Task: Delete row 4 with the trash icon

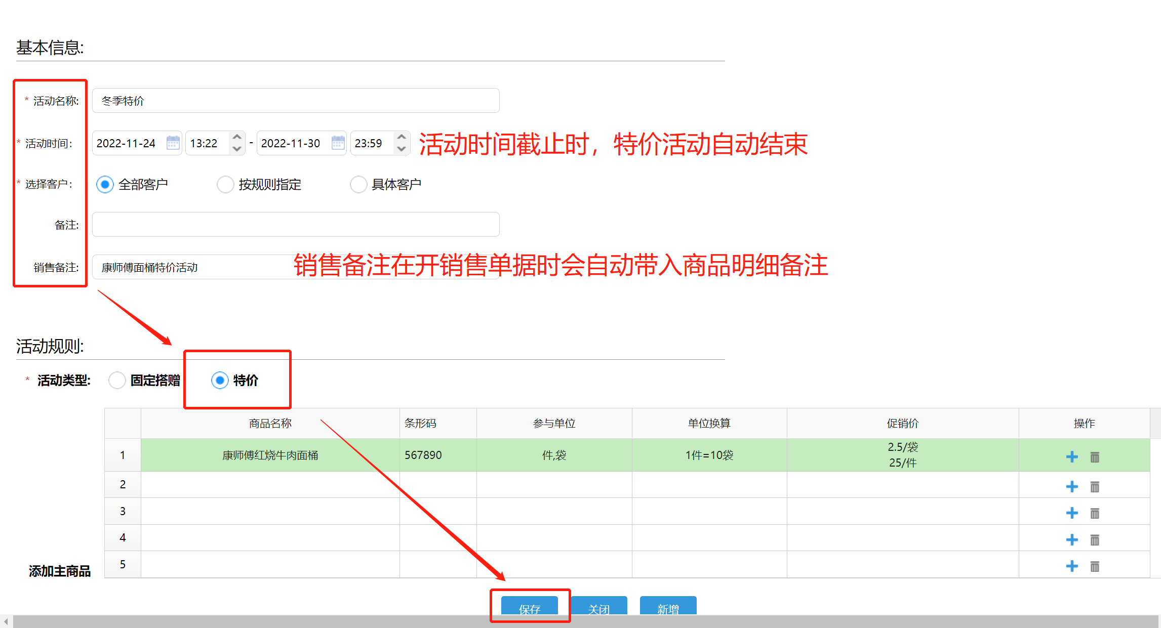Action: click(1095, 540)
